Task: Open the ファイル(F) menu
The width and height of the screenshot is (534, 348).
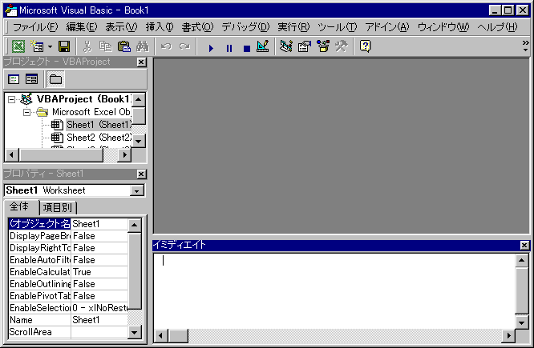Action: (35, 27)
